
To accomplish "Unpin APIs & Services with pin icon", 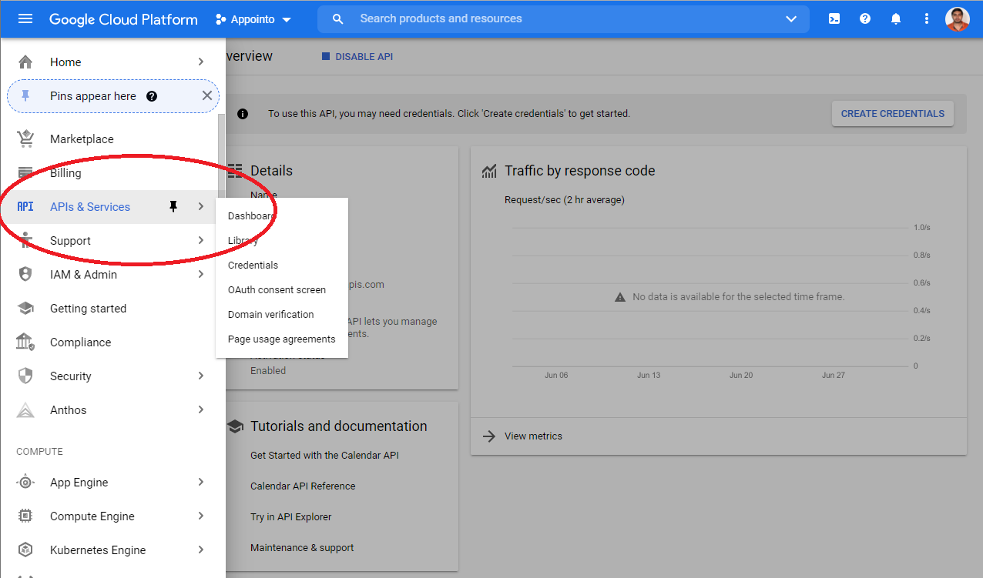I will [173, 207].
